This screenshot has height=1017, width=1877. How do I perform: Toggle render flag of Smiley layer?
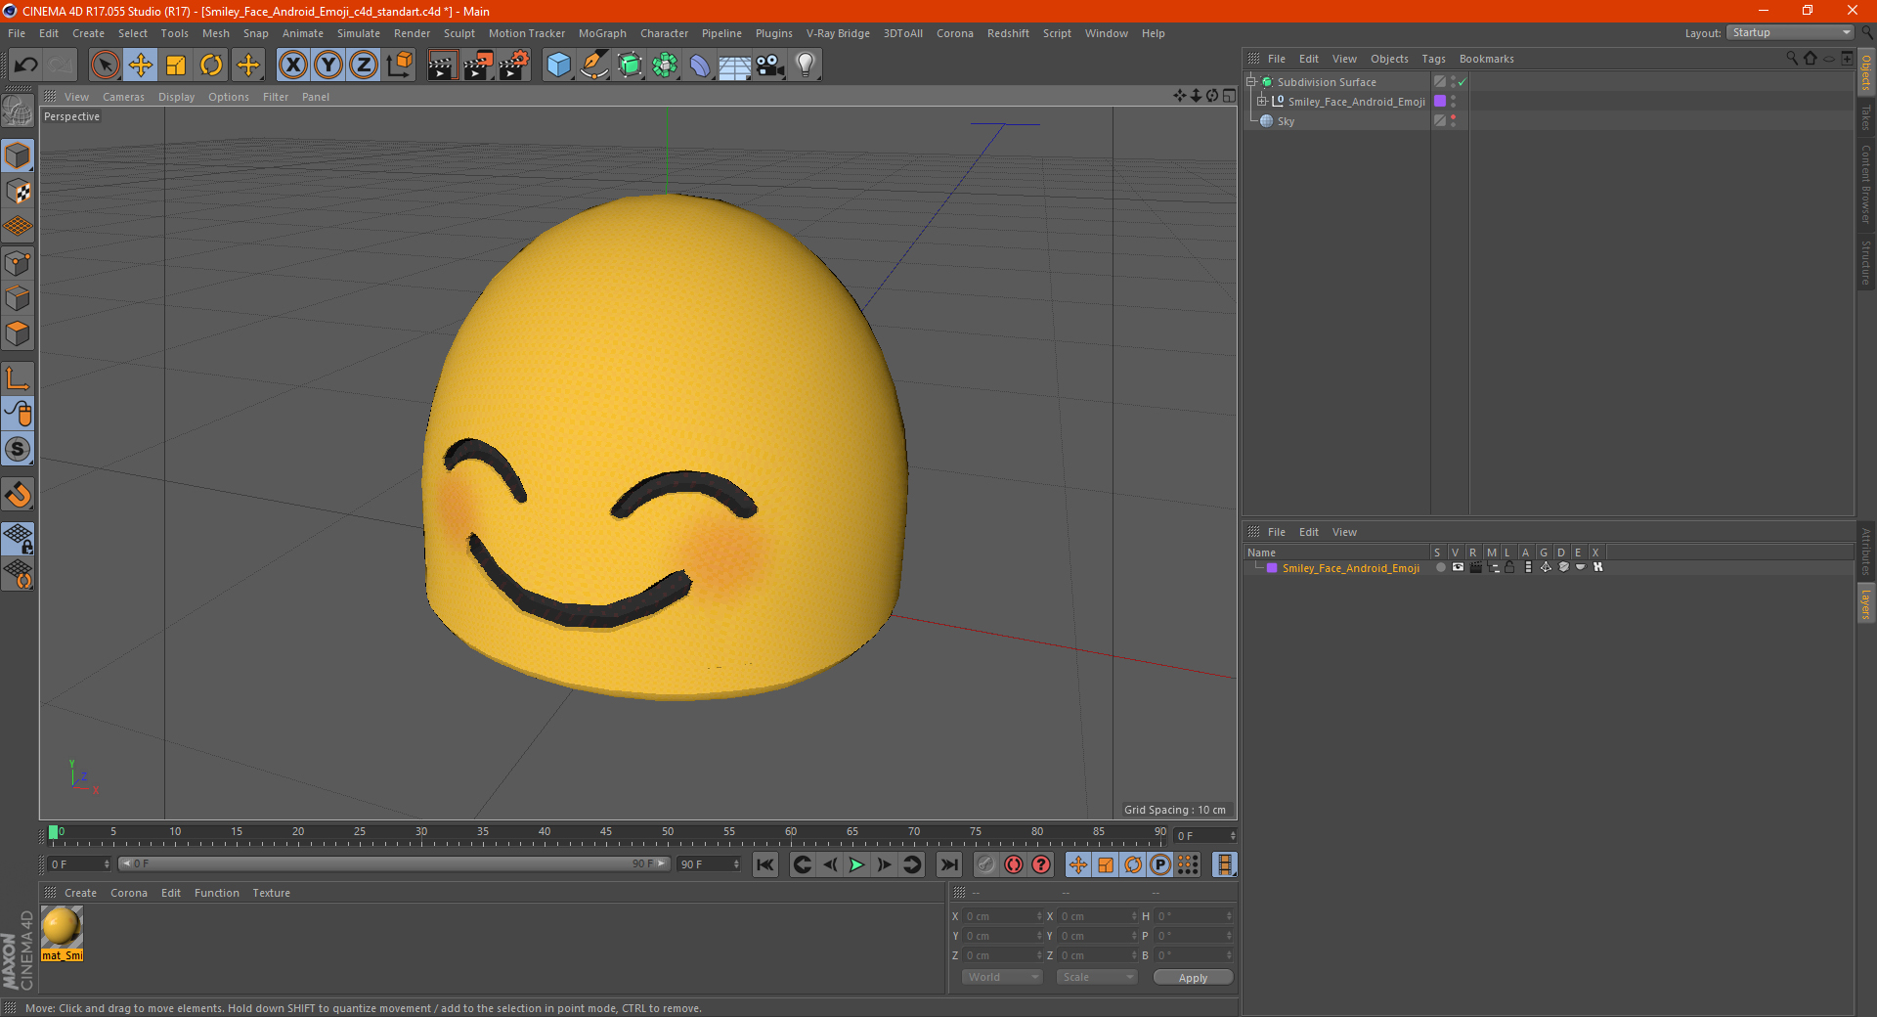[x=1475, y=567]
